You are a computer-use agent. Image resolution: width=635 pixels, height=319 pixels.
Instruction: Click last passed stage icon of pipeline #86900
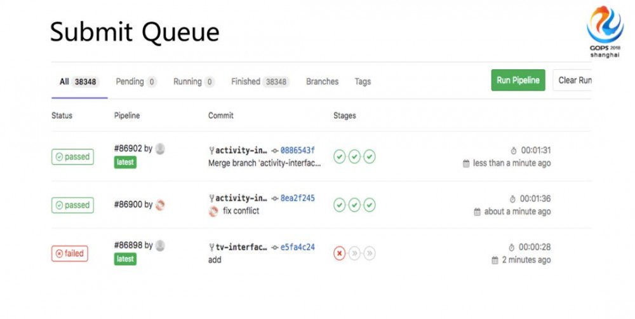pos(370,205)
